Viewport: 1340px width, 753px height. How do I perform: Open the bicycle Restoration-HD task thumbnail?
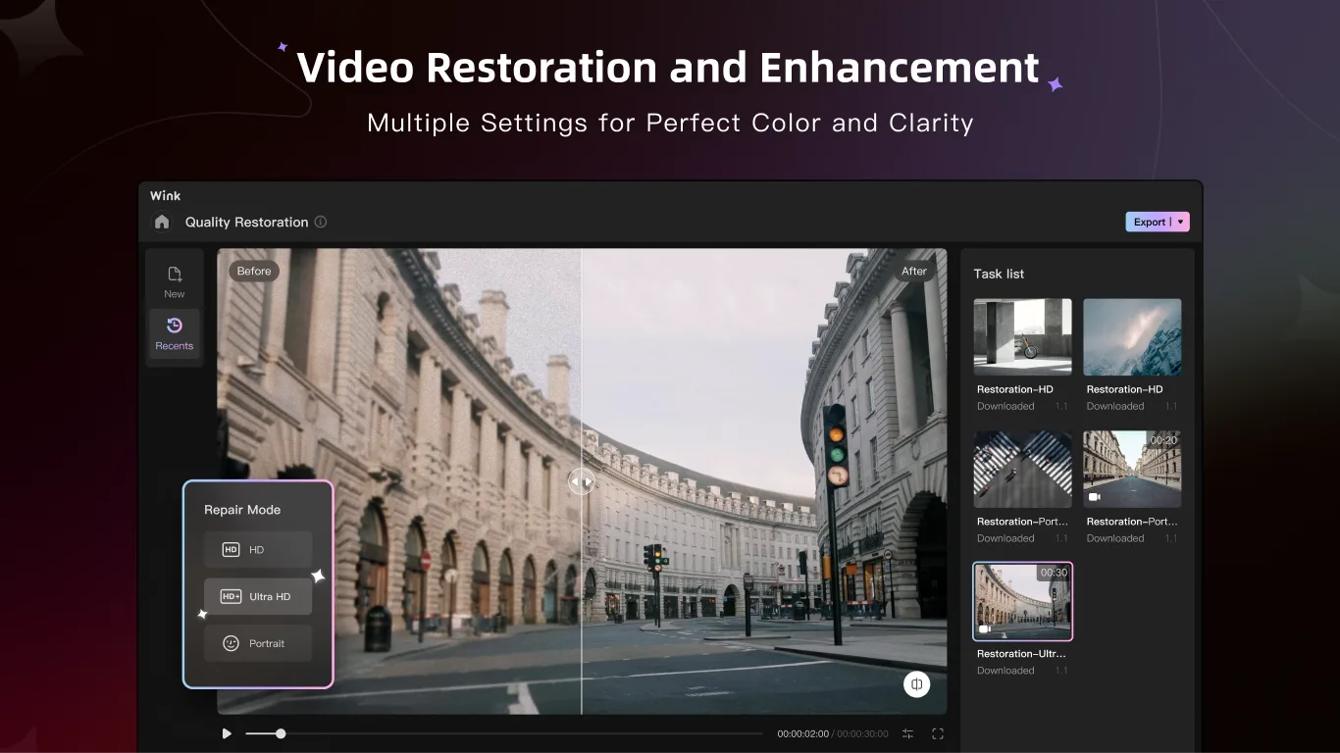1022,337
